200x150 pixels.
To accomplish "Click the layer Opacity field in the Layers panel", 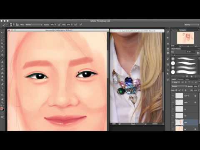I will pos(195,86).
